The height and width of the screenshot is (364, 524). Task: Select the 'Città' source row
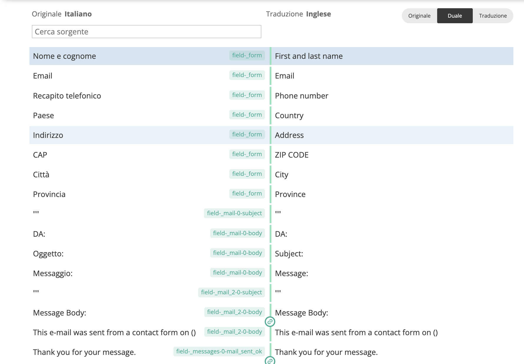150,174
